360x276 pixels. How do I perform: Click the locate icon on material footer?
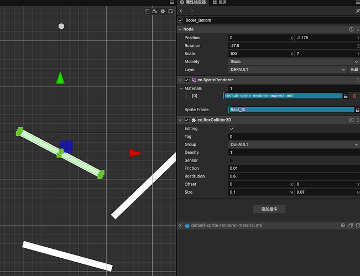(342, 226)
